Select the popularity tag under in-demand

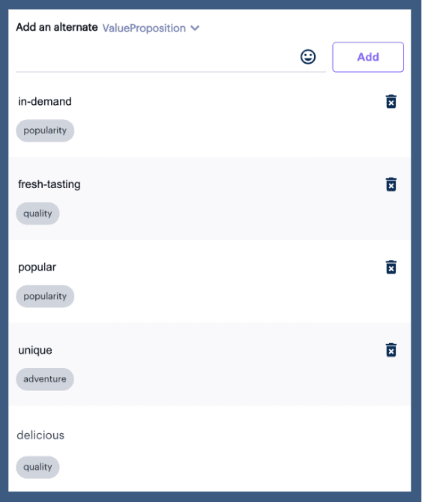45,130
